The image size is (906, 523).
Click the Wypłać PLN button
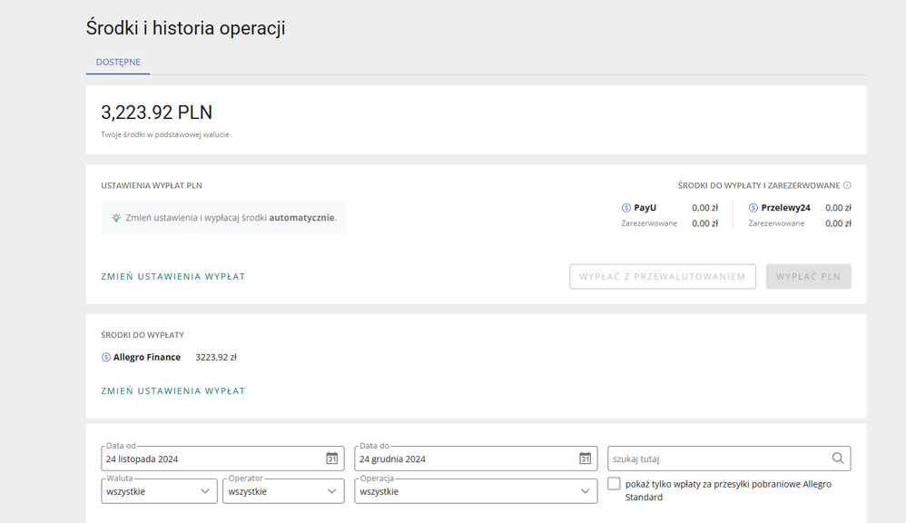pyautogui.click(x=808, y=277)
